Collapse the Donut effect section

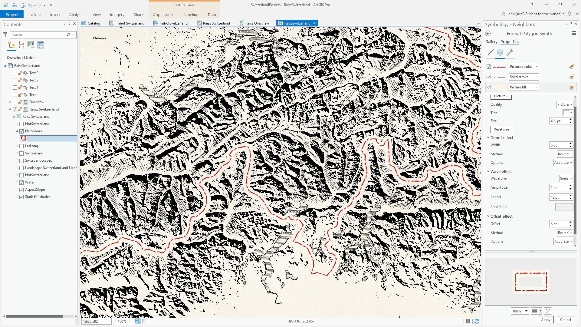(488, 137)
